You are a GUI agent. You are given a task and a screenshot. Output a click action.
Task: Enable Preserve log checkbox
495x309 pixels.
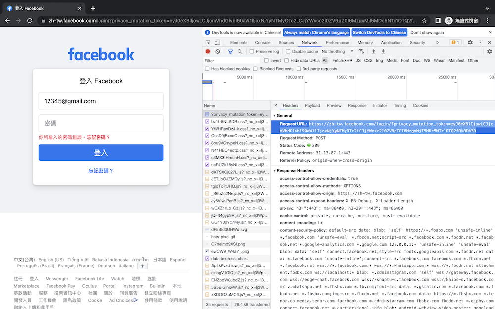tap(252, 51)
